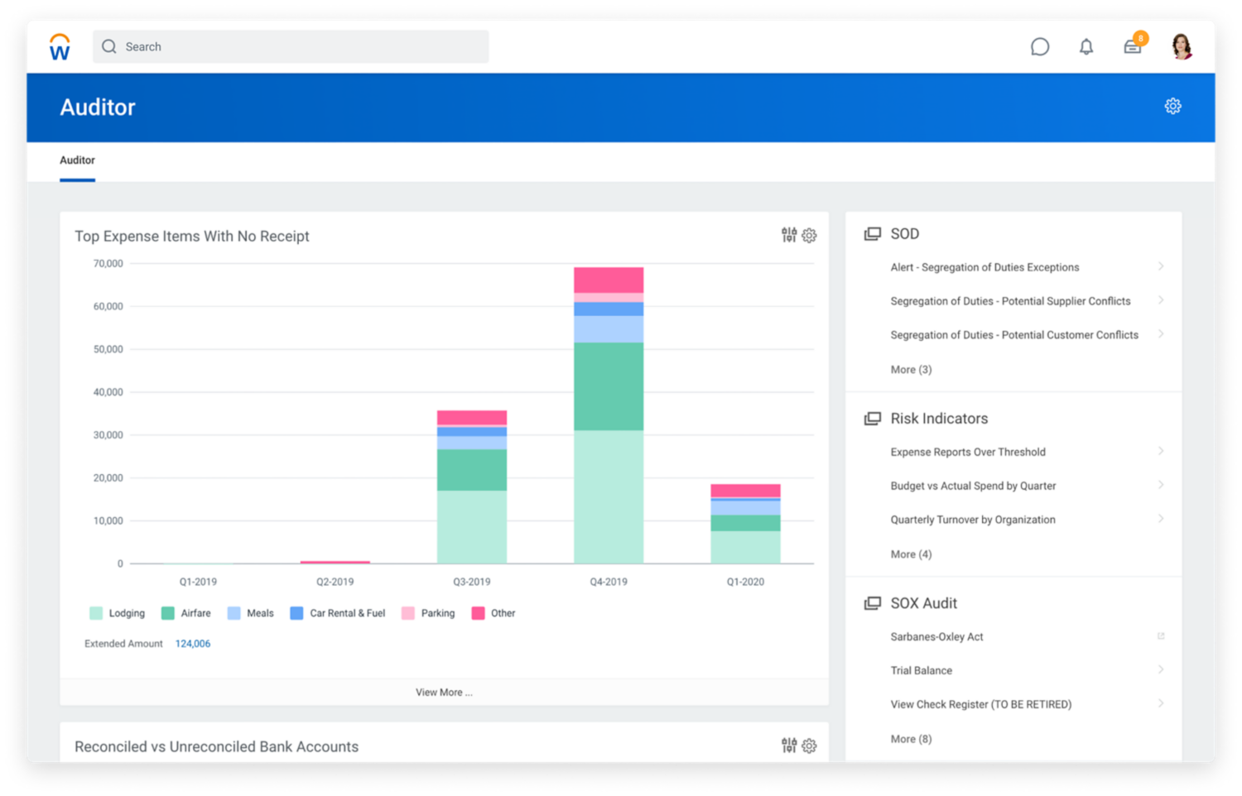Open the notifications bell
This screenshot has width=1242, height=796.
pos(1086,47)
